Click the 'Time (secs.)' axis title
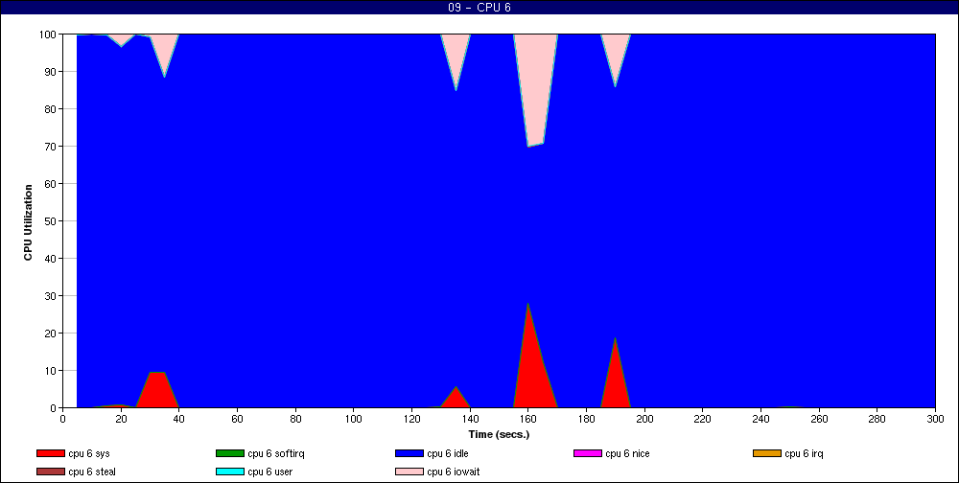 tap(499, 435)
